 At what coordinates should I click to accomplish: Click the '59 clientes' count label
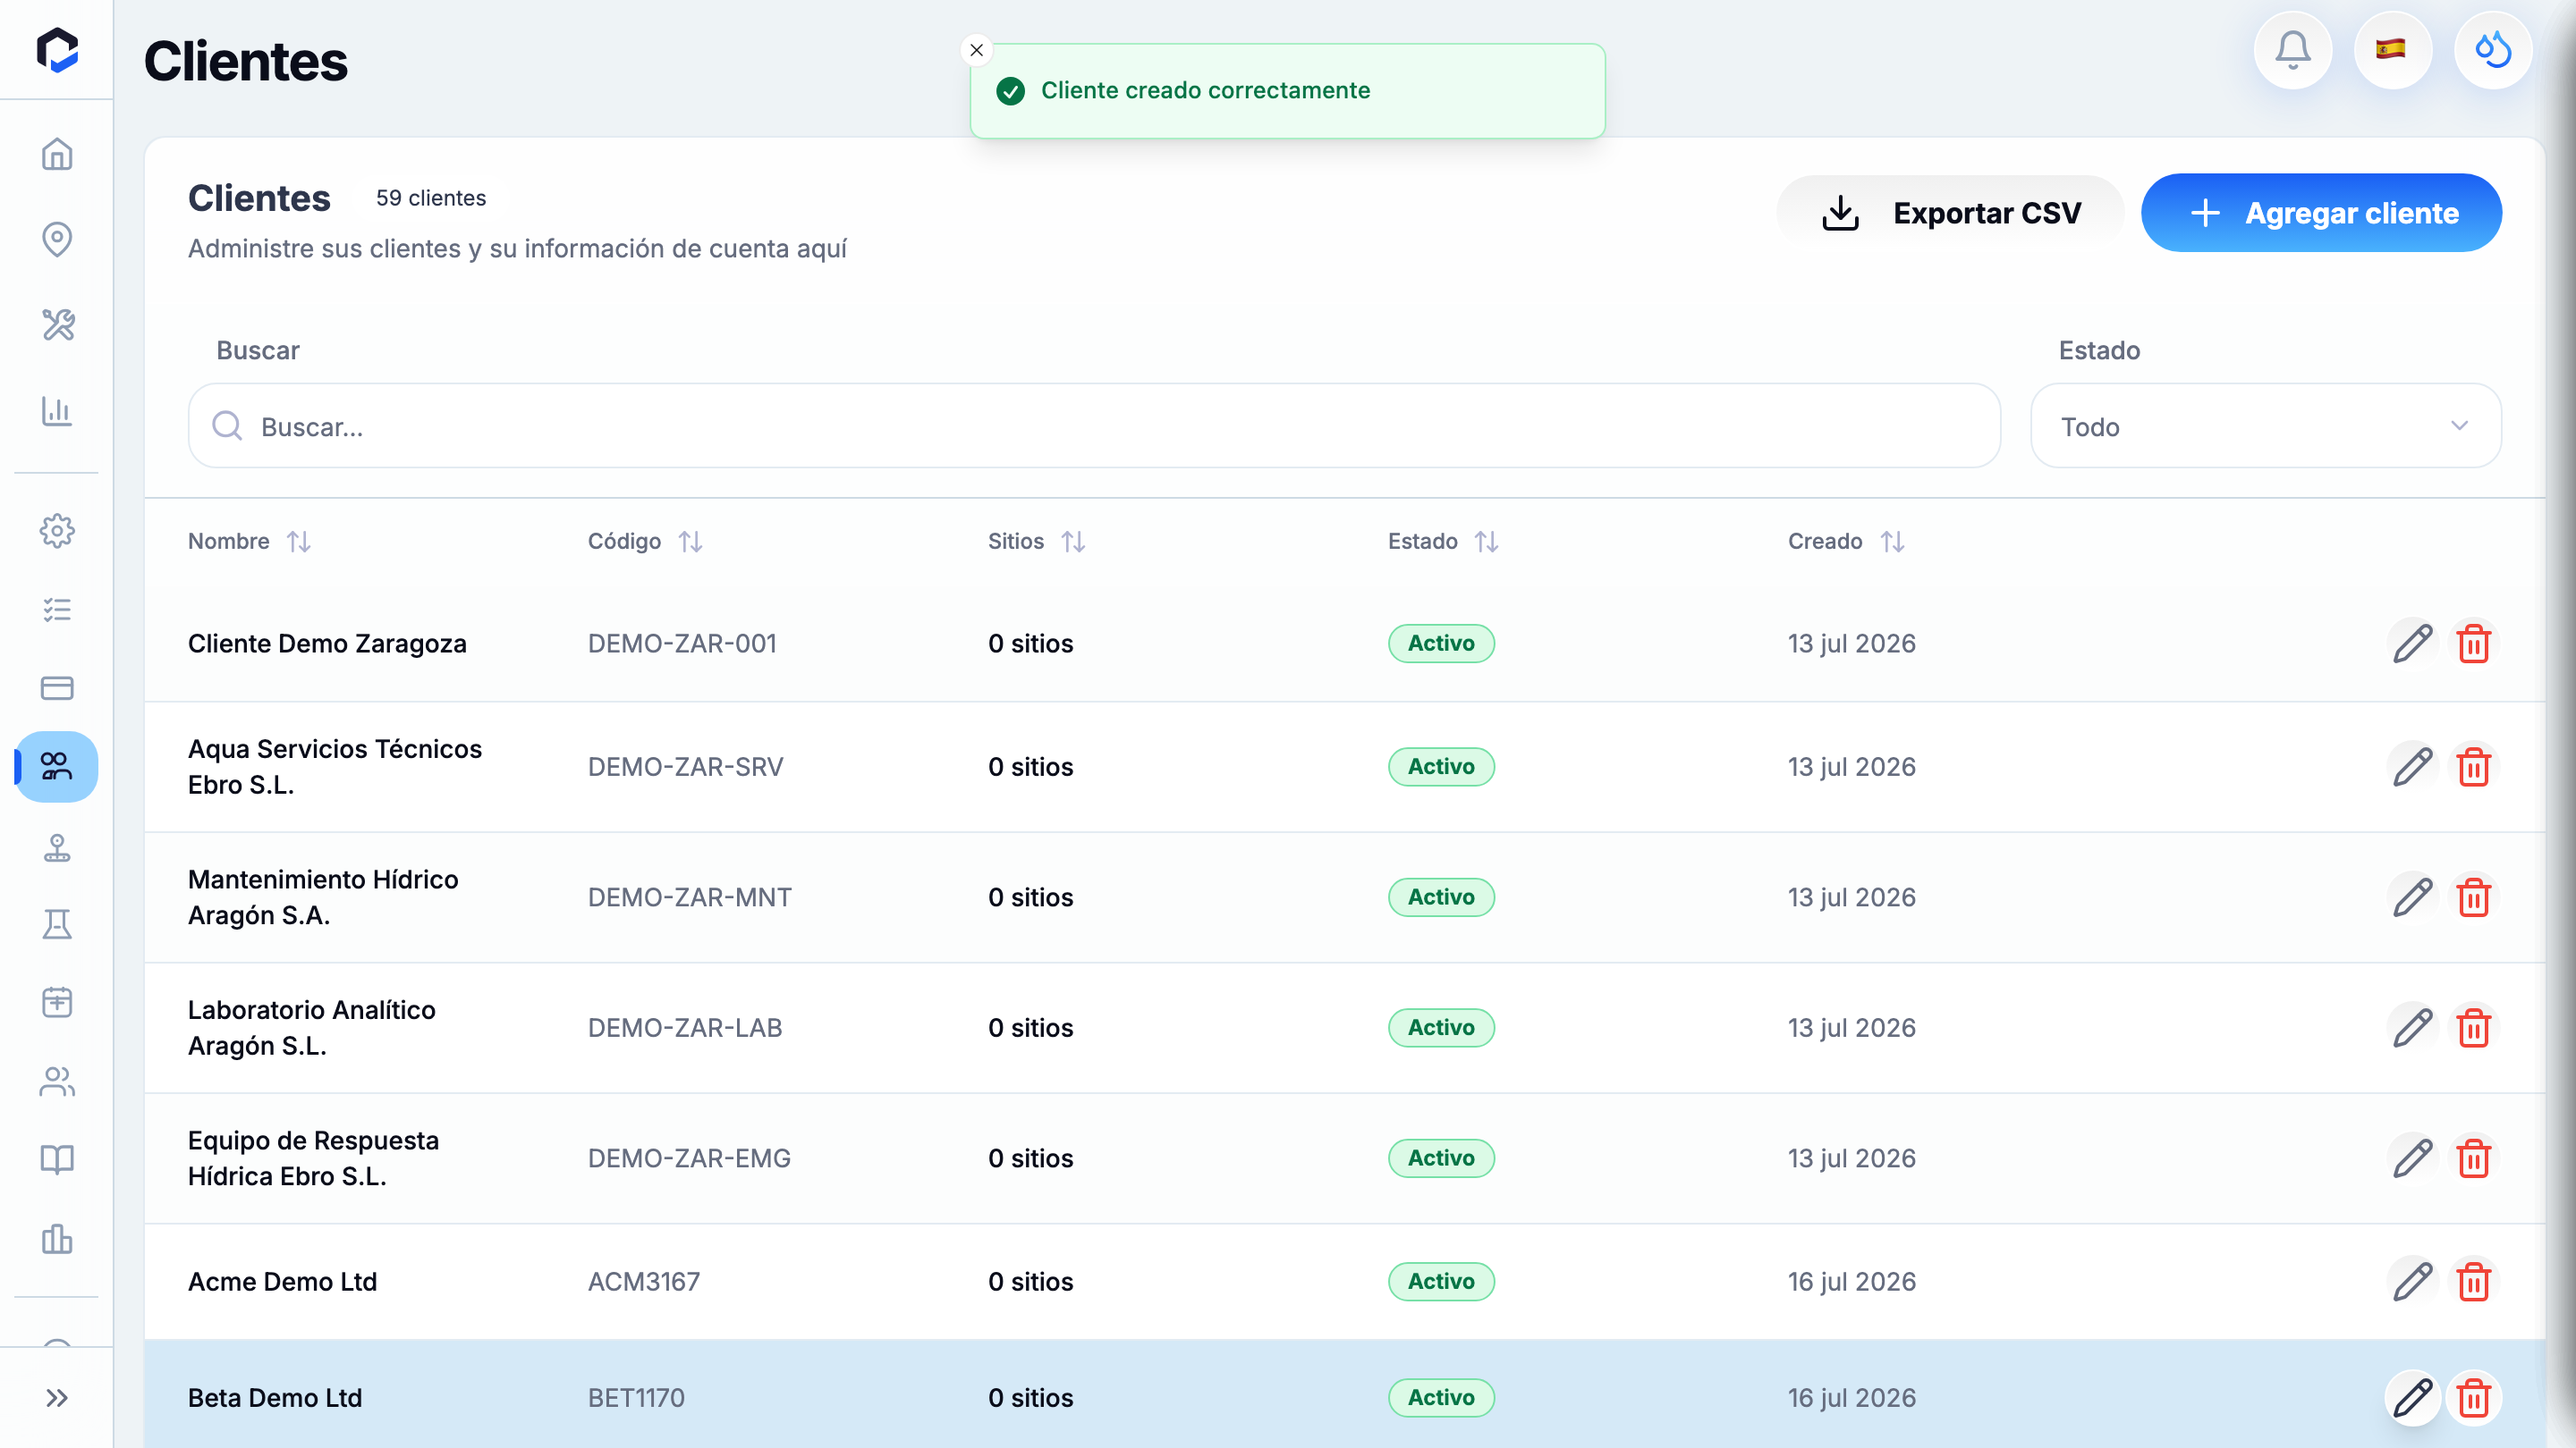(431, 198)
